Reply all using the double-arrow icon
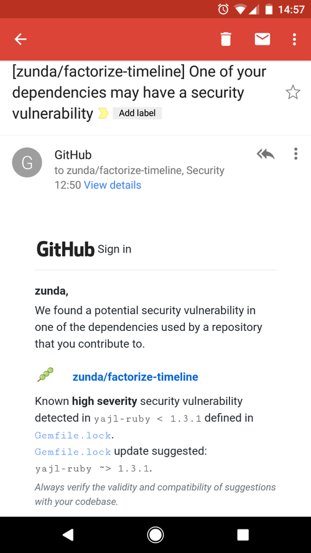The width and height of the screenshot is (311, 553). pos(266,154)
